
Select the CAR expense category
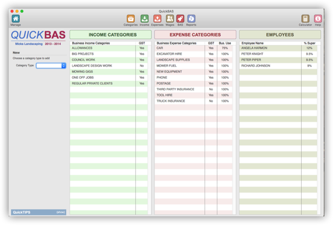(x=194, y=48)
